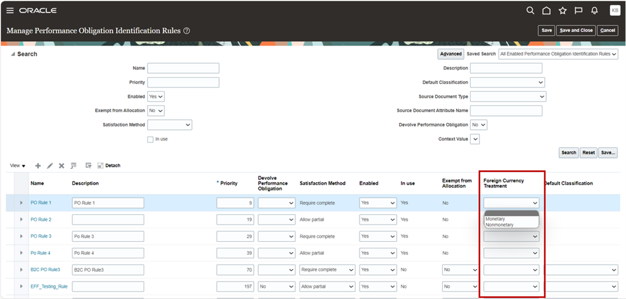626x299 pixels.
Task: Delete row with X toolbar icon
Action: point(61,166)
